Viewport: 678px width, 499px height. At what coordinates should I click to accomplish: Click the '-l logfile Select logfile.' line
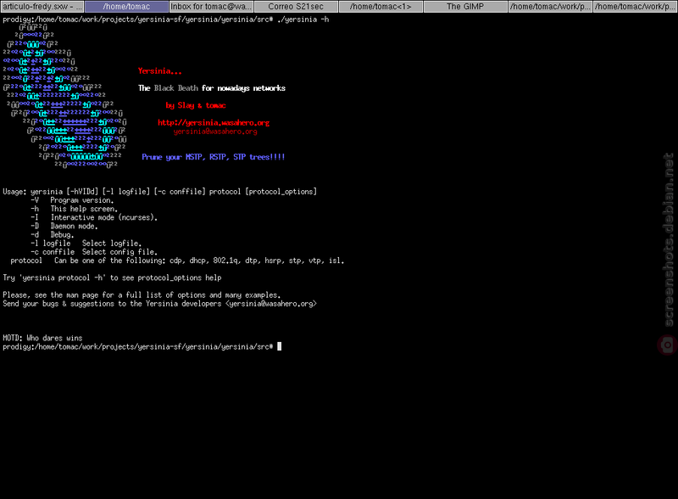pyautogui.click(x=86, y=244)
